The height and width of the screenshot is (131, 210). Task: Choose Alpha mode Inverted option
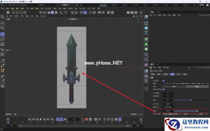[201, 114]
